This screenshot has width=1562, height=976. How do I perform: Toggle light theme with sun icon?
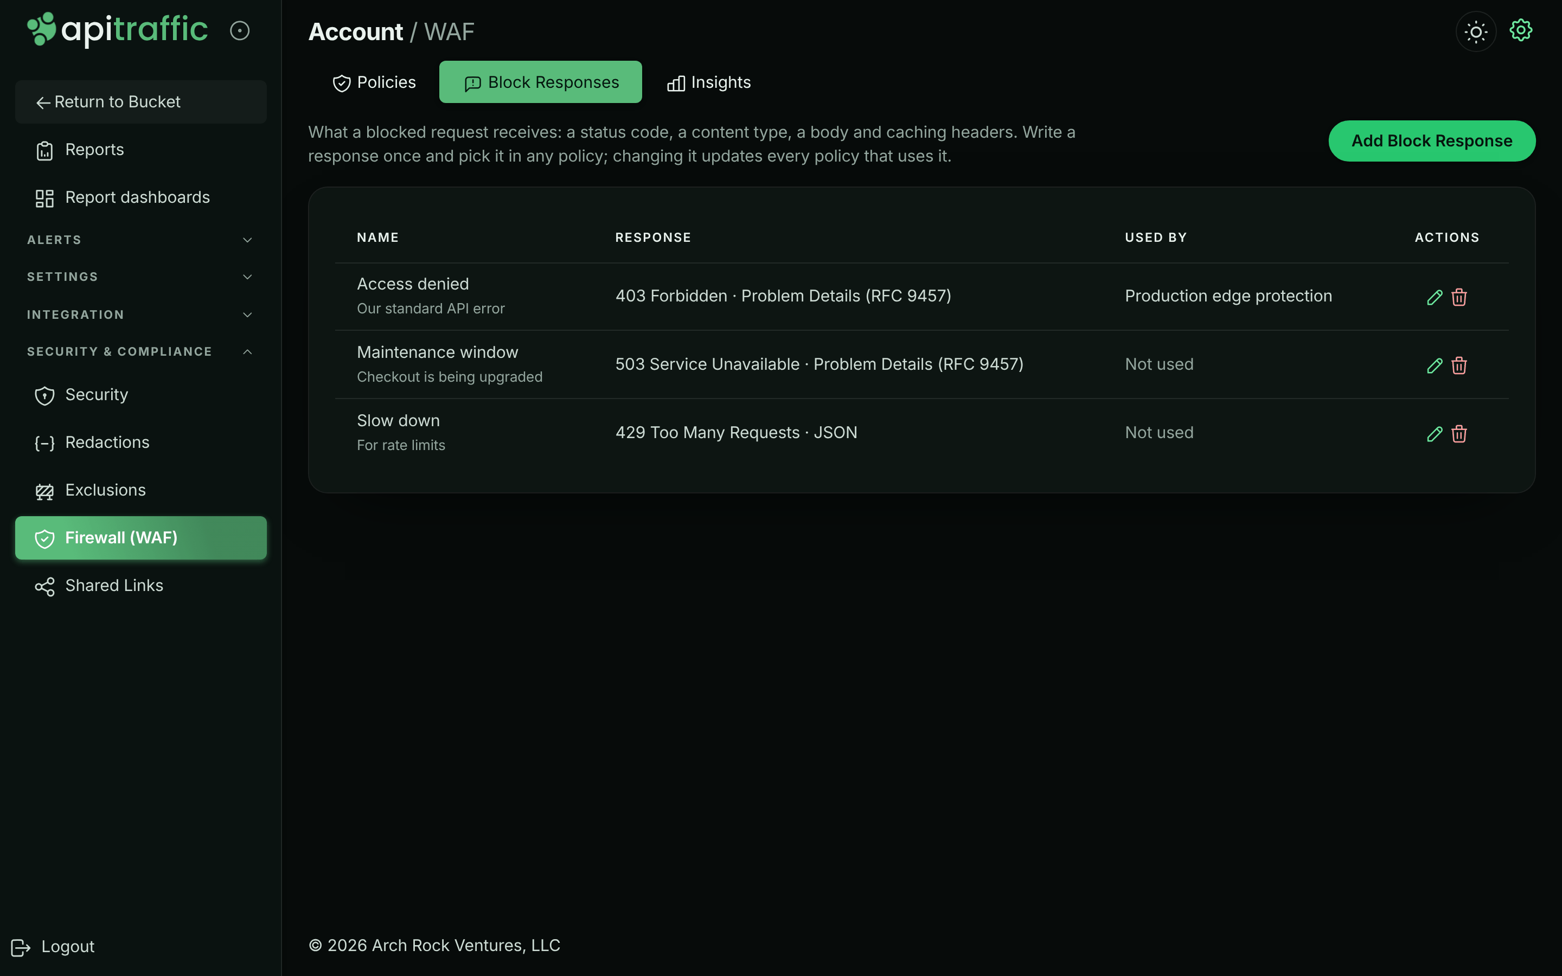[x=1476, y=31]
